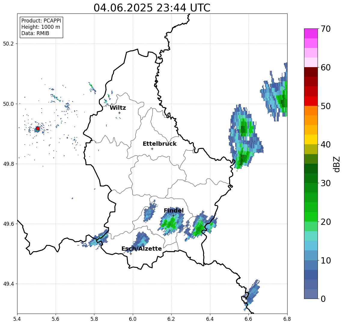Select the plus marker below Wiltz
The image size is (344, 325).
coord(119,113)
